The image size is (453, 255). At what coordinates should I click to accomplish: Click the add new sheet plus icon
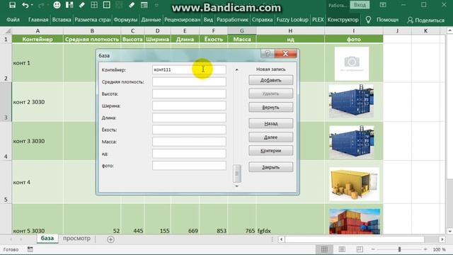pos(110,239)
